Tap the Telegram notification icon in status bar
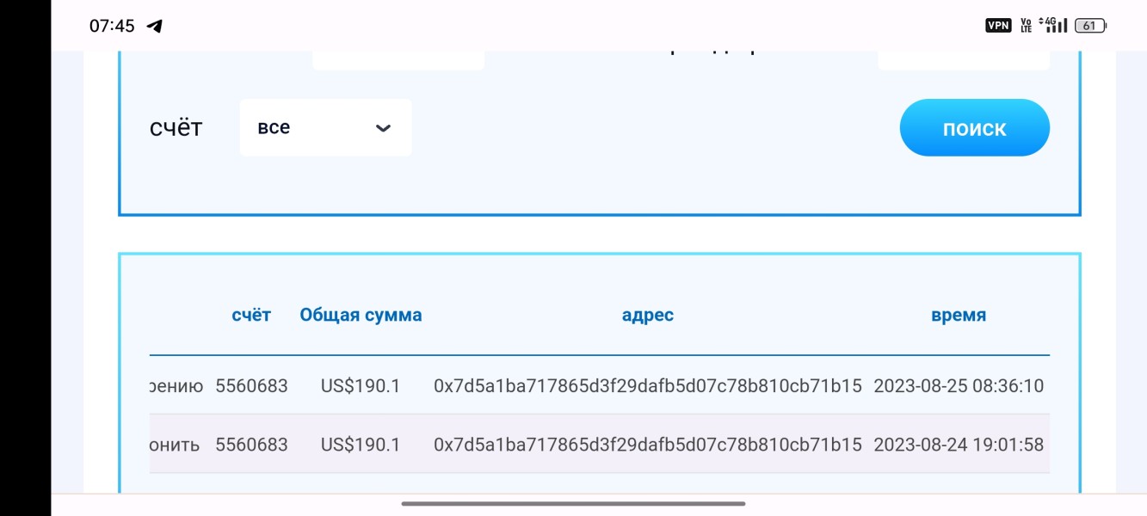Viewport: 1147px width, 516px height. (x=155, y=26)
